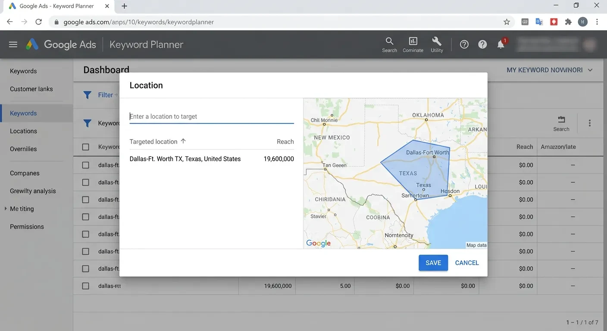The image size is (607, 331).
Task: Go back in the browser
Action: [x=9, y=22]
